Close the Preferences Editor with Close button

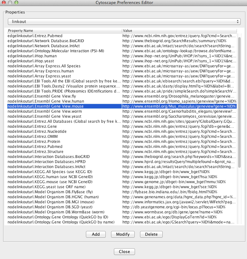click(124, 251)
